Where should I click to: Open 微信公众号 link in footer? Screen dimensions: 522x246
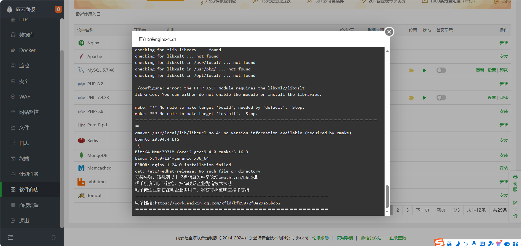(x=371, y=238)
